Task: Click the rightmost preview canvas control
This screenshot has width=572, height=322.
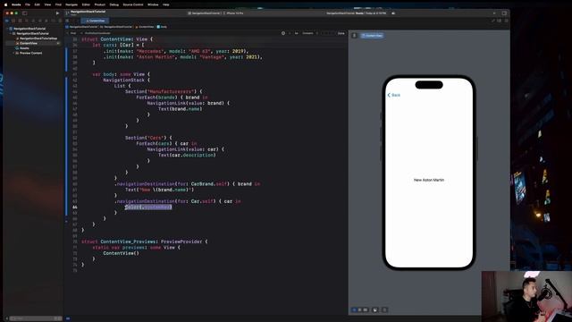Action: [384, 309]
